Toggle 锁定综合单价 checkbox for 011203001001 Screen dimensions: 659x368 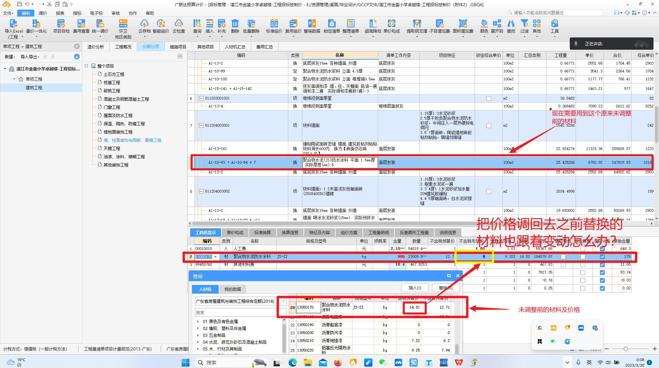coord(488,99)
